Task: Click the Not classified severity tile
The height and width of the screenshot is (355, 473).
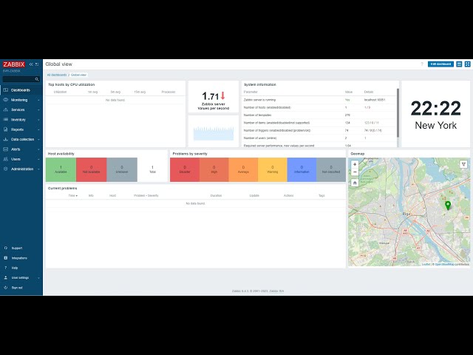Action: point(331,169)
